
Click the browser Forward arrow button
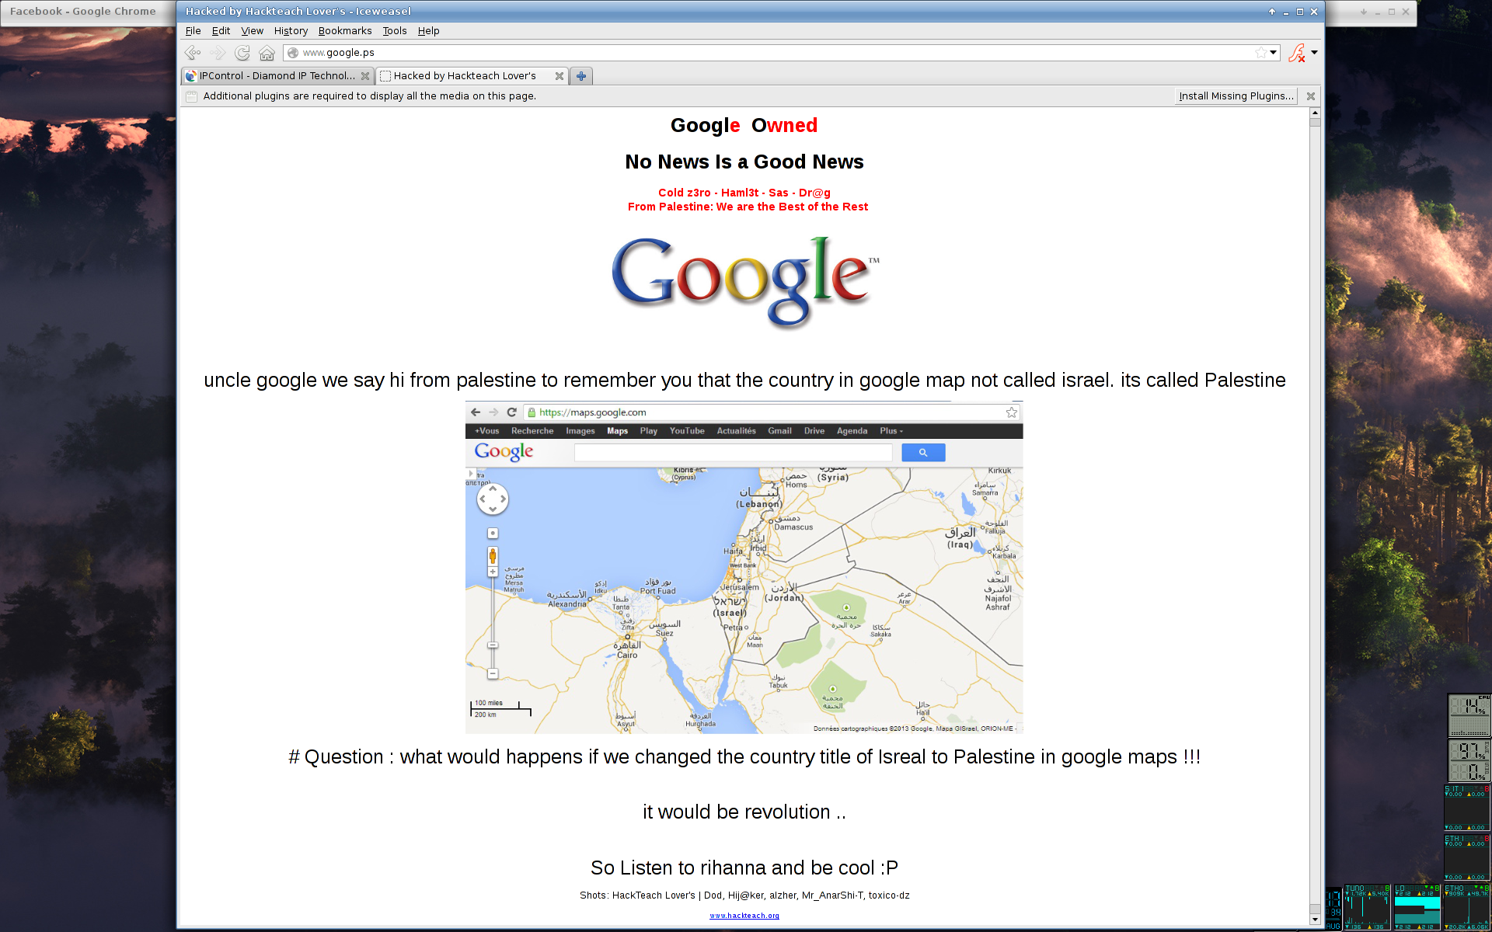click(218, 53)
